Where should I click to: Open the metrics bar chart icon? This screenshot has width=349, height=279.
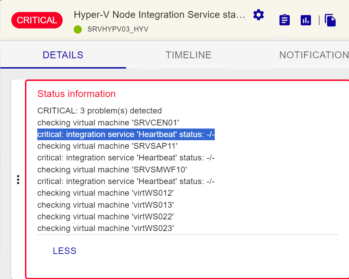pos(306,20)
